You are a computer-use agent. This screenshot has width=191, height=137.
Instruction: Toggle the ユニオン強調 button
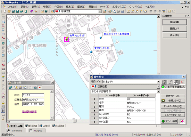pyautogui.click(x=169, y=121)
